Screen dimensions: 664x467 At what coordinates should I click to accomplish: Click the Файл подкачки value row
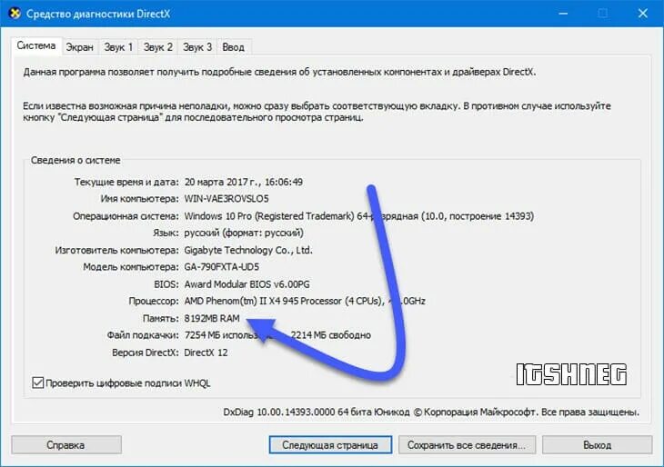(277, 335)
